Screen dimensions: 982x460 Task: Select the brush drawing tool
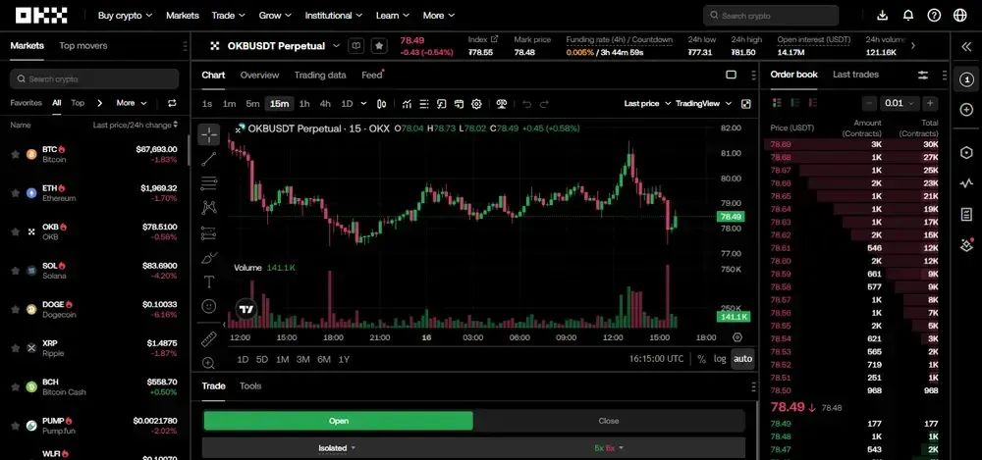coord(208,257)
